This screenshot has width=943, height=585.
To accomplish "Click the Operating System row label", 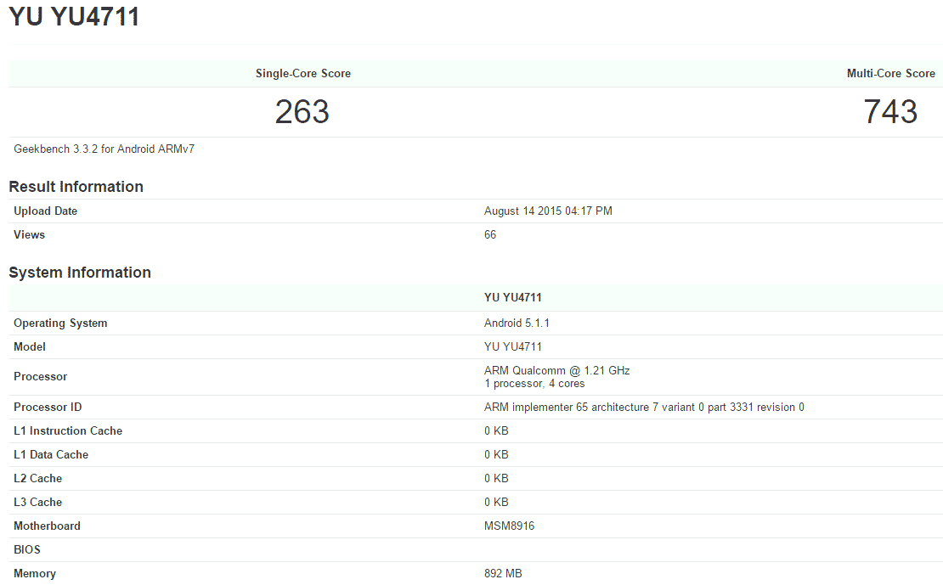I will [x=60, y=323].
